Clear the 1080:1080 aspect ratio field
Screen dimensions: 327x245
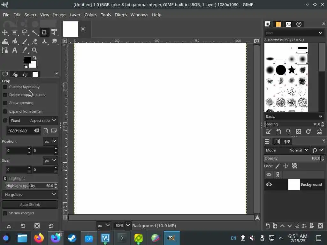coord(36,130)
